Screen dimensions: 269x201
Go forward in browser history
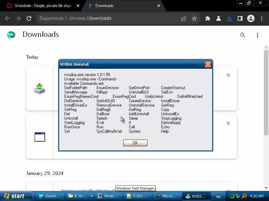pos(18,18)
